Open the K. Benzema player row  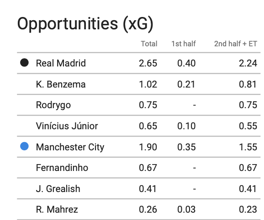[138, 84]
